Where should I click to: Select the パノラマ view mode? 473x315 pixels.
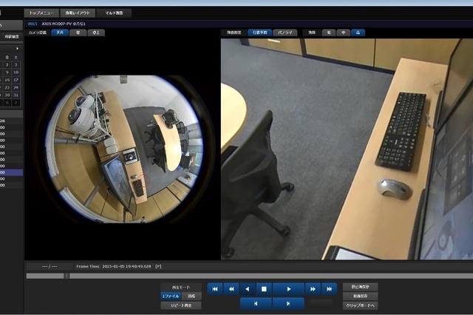pos(285,33)
